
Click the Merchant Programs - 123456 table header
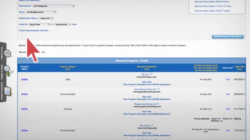[132, 61]
